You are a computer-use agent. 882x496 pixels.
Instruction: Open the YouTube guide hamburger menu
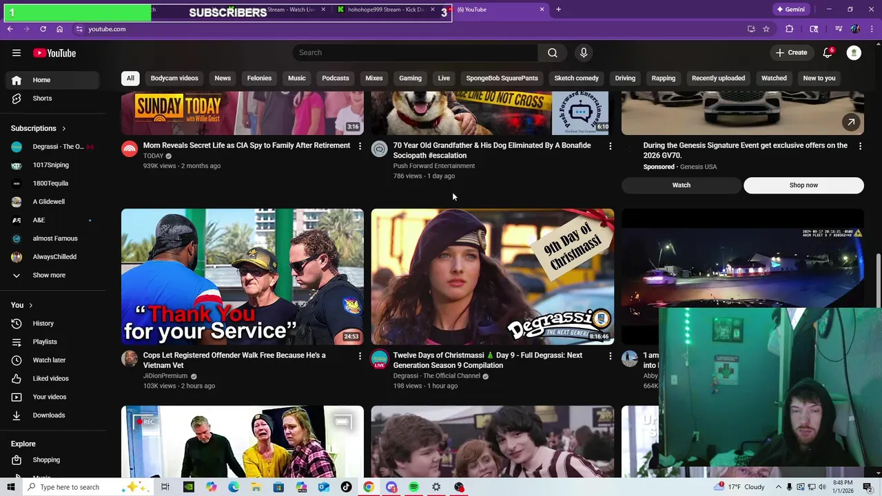pos(17,53)
